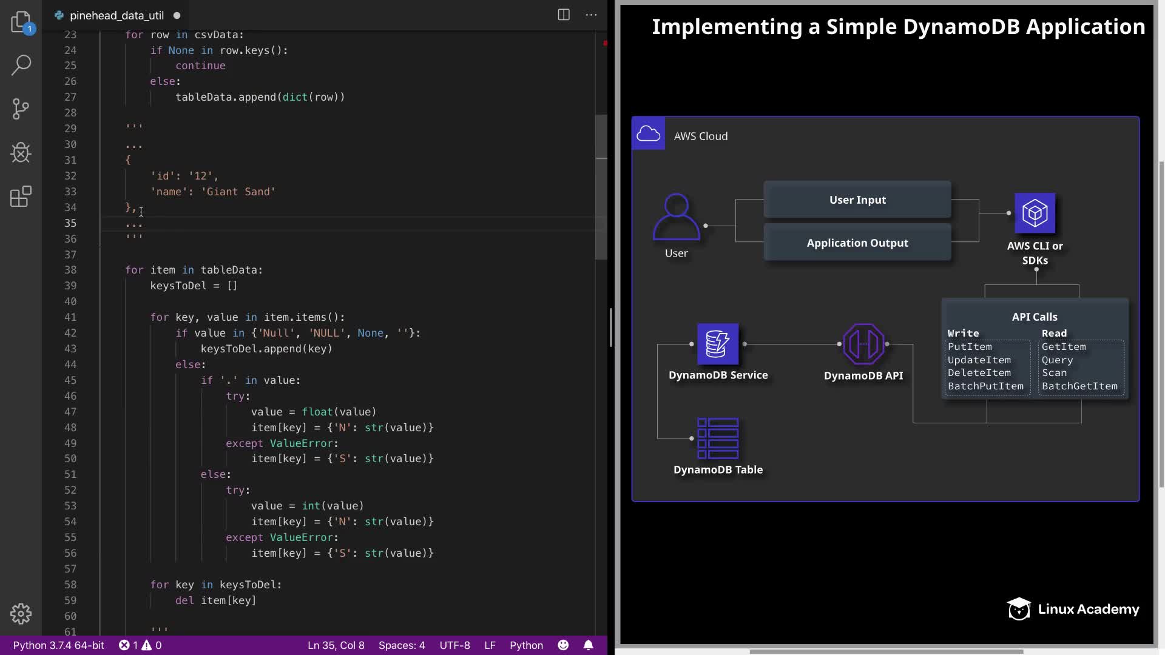
Task: Open the notifications bell in status bar
Action: pyautogui.click(x=588, y=645)
